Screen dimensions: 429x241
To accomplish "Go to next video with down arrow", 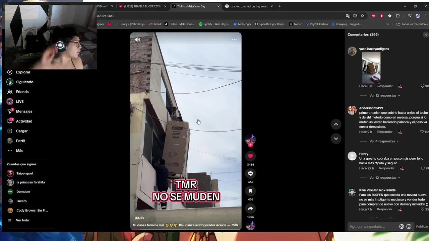I will 336,139.
